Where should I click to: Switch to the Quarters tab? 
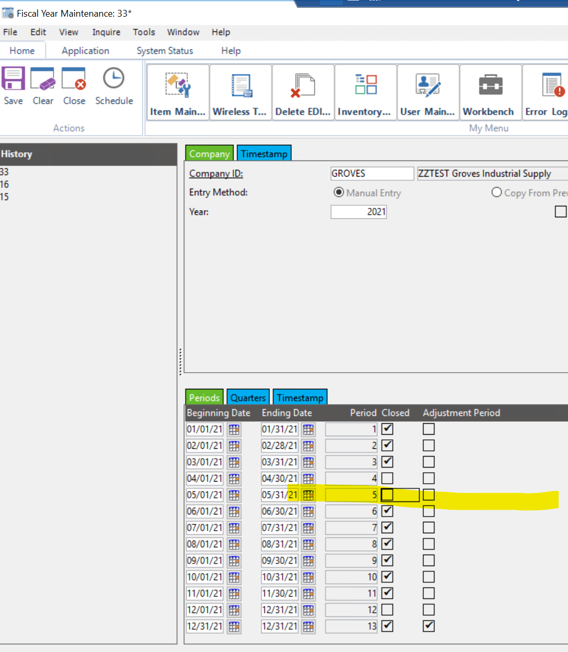248,398
